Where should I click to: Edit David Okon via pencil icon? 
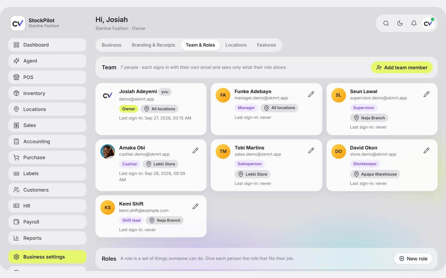tap(426, 150)
